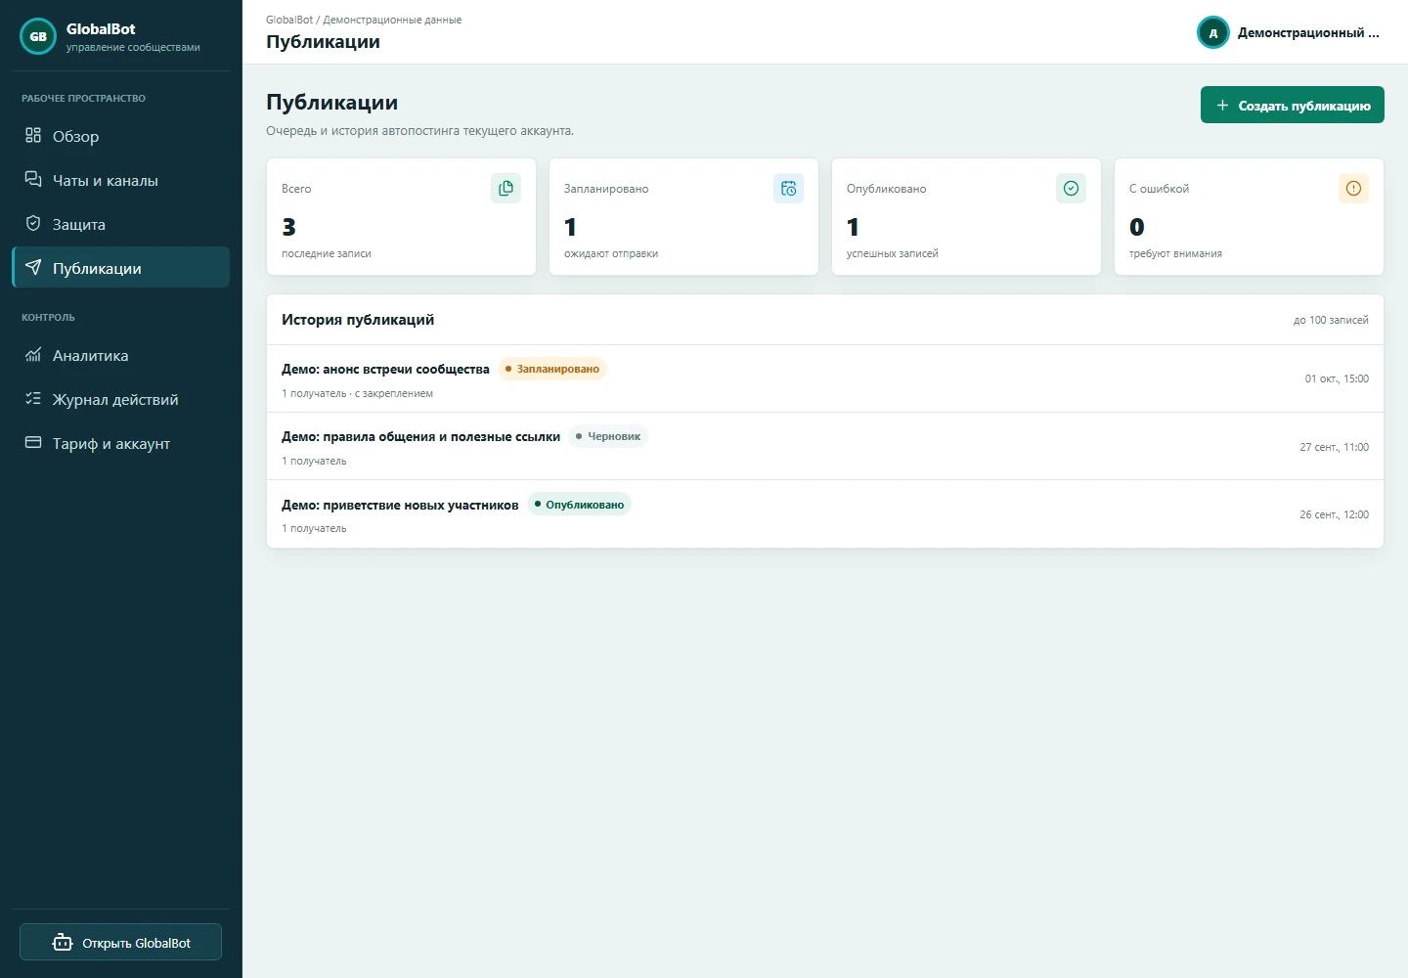The width and height of the screenshot is (1408, 978).
Task: Click the robot icon in Открыть GlobalBot button
Action: coord(63,942)
